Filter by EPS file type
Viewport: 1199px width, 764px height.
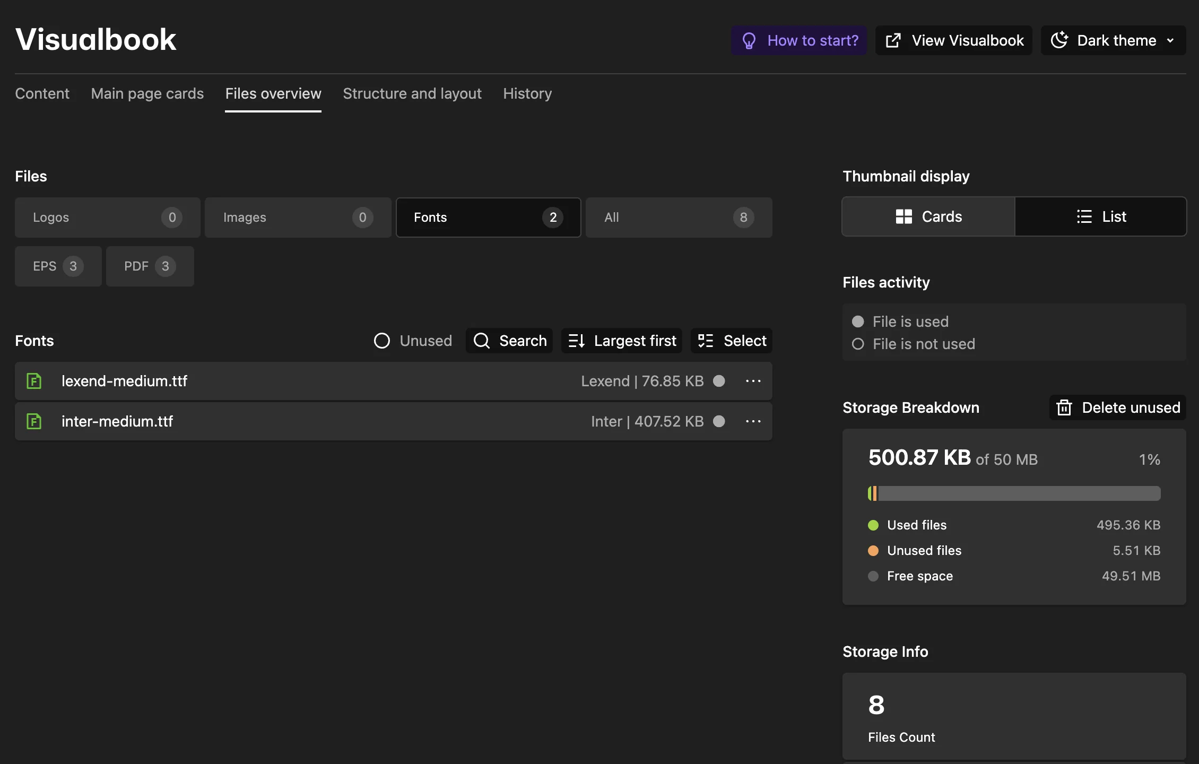(58, 266)
